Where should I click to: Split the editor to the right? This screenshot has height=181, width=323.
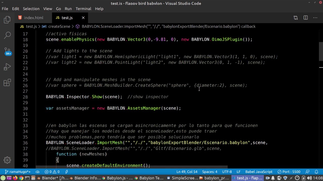tap(306, 18)
